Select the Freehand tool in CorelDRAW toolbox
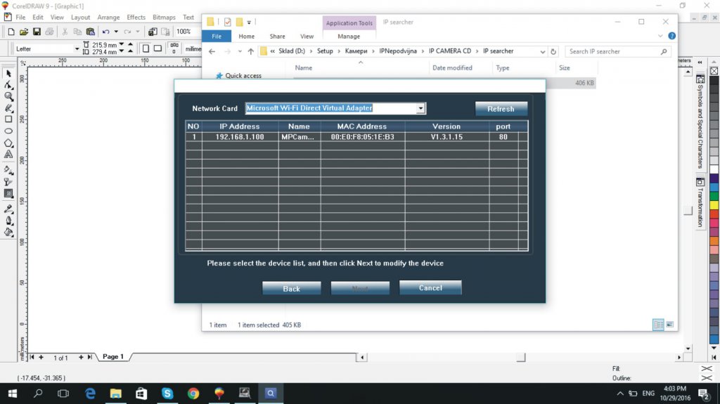Screen dimensions: 720x404 tap(8, 108)
